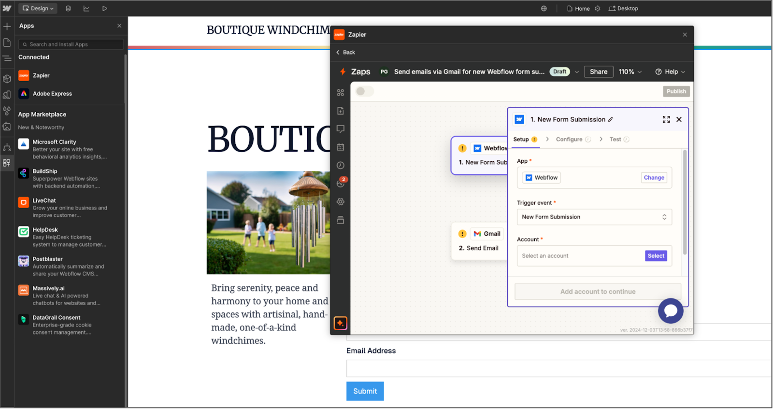
Task: Open the Style selectors panel icon
Action: click(7, 95)
